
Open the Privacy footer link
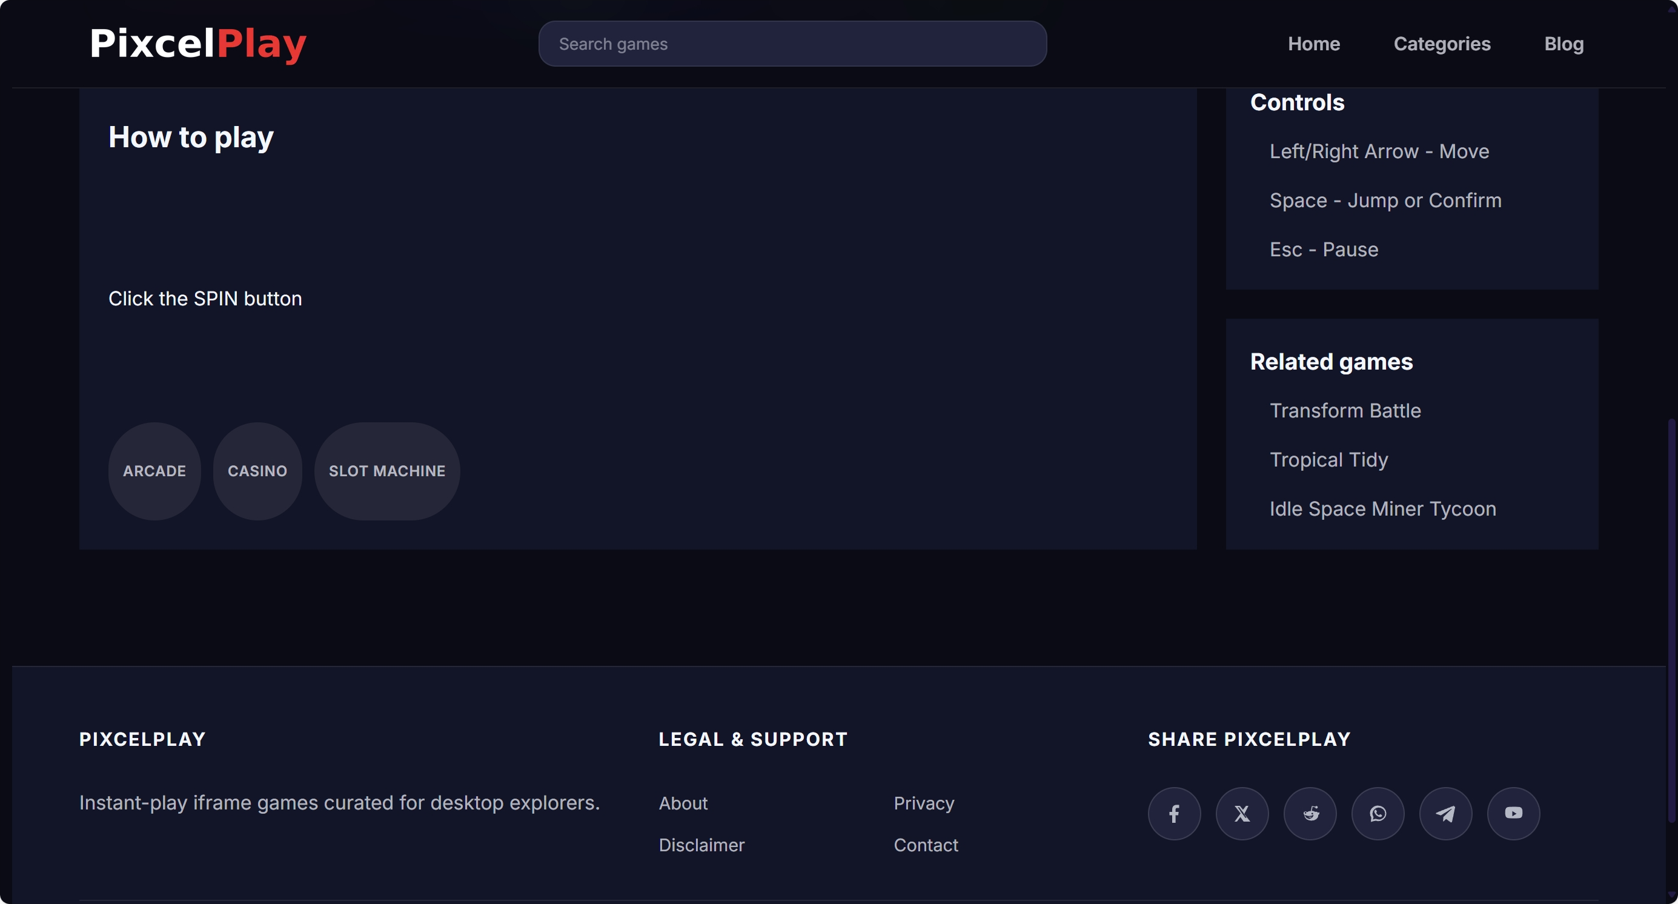click(x=923, y=803)
